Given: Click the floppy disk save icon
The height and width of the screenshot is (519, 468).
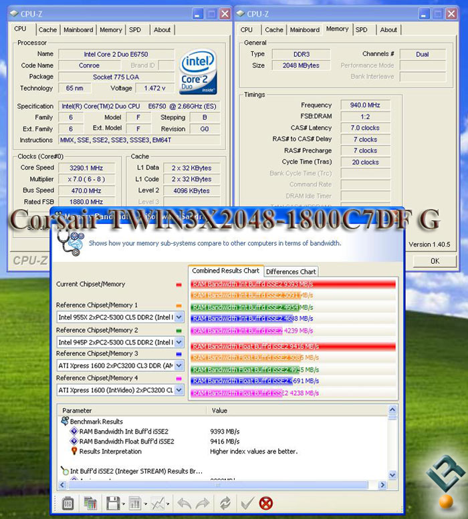Looking at the screenshot, I should [x=112, y=504].
